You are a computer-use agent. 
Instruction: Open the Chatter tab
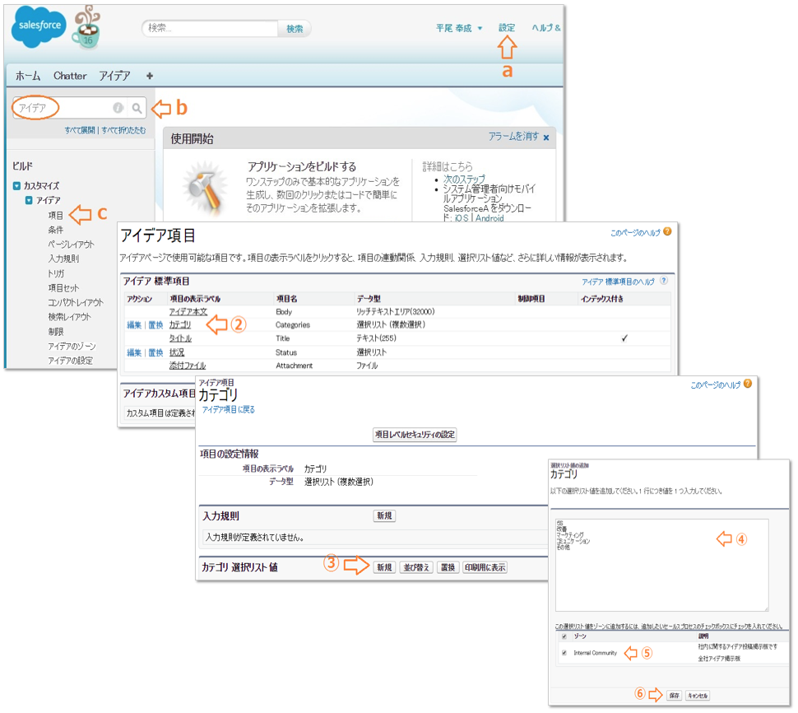coord(70,76)
